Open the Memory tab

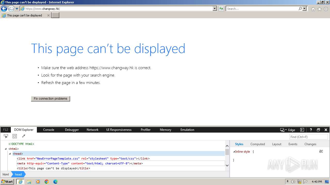tap(166, 130)
